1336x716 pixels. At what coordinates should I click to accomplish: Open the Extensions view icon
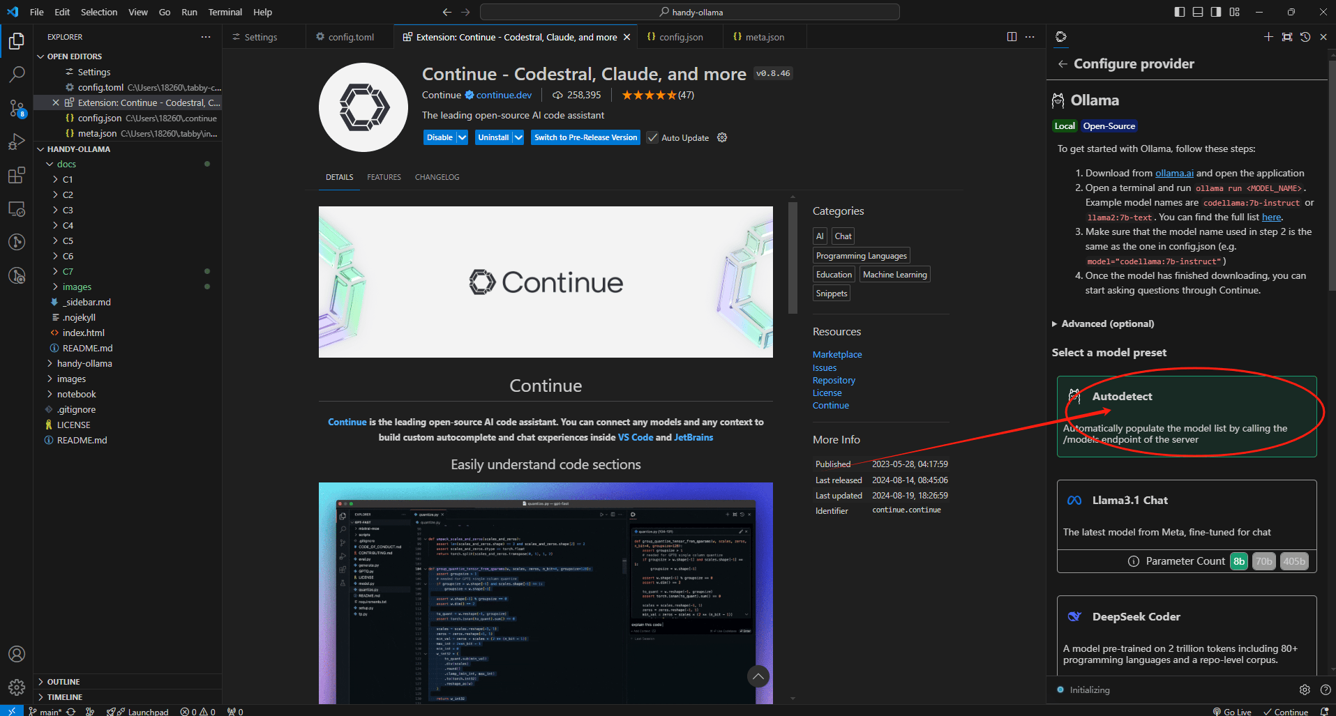pyautogui.click(x=17, y=175)
